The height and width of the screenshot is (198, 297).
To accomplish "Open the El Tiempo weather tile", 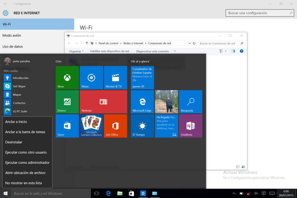I will tap(142, 126).
